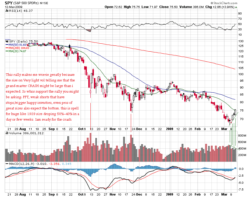Click the shaded oversold dip on the RSI line

click(89, 30)
